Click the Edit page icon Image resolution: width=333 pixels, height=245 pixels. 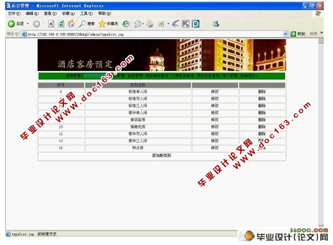(161, 24)
